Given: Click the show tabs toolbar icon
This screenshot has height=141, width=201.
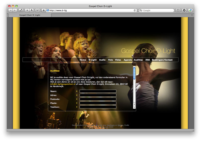Looking at the screenshot, I should click(190, 10).
